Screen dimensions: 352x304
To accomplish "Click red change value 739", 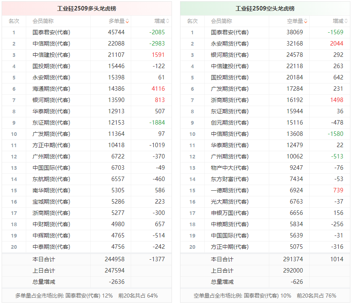I will coord(338,190).
